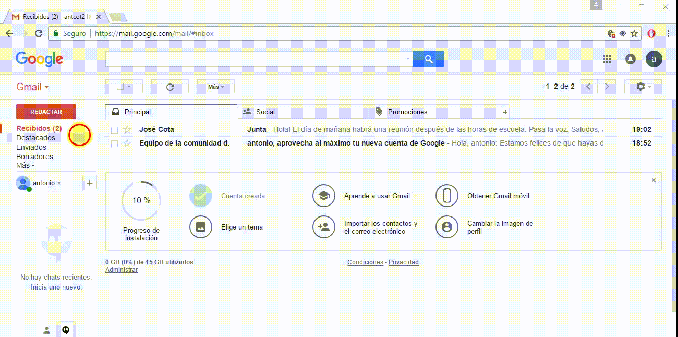Go to the newer messages arrow

589,87
